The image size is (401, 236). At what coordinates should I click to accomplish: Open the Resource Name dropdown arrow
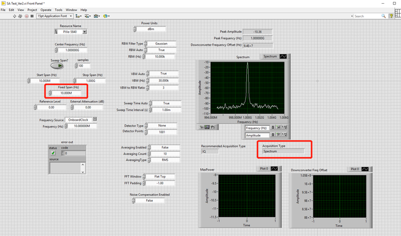point(84,32)
